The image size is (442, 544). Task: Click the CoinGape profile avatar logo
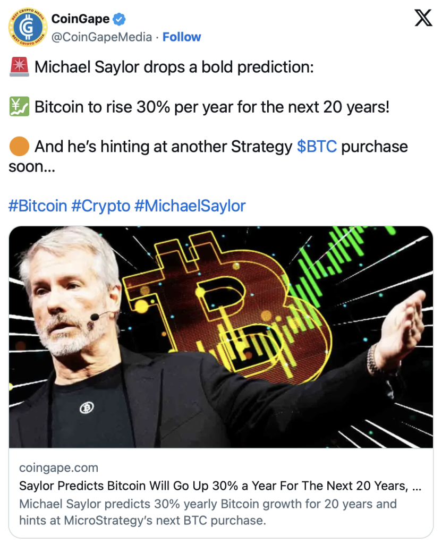click(x=28, y=28)
